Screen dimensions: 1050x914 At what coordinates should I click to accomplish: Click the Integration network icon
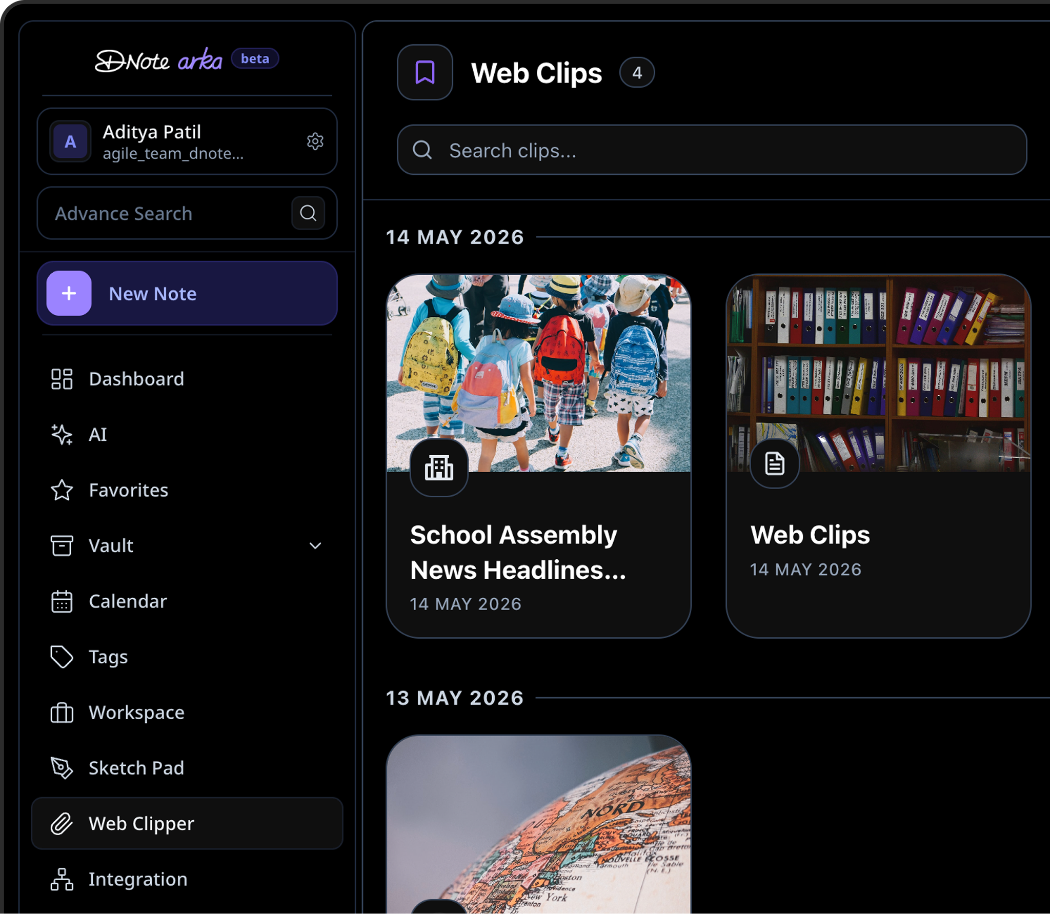point(62,879)
